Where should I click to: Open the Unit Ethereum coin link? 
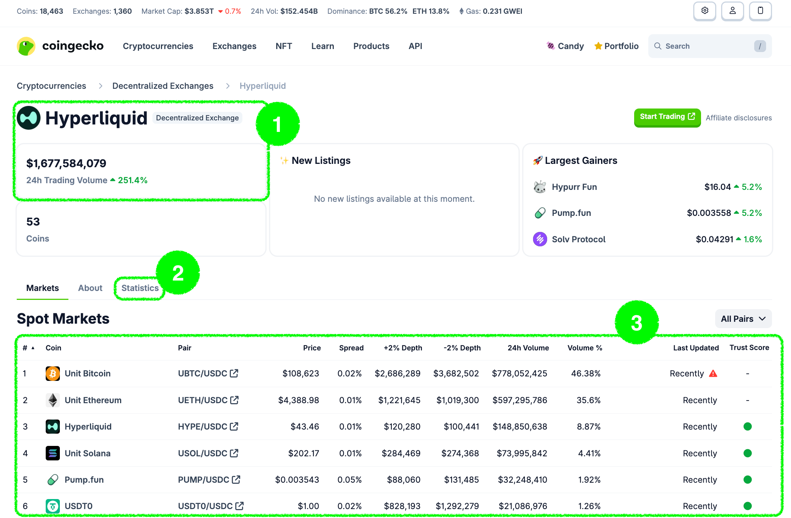pyautogui.click(x=93, y=400)
